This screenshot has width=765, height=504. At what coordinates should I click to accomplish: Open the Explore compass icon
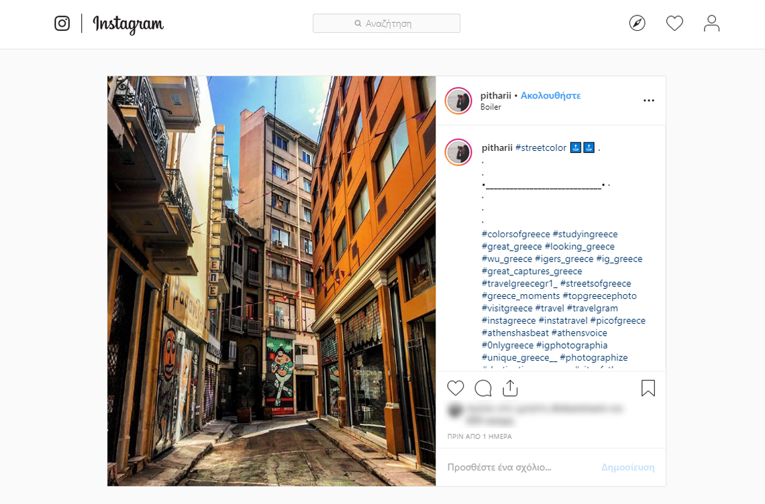(637, 23)
